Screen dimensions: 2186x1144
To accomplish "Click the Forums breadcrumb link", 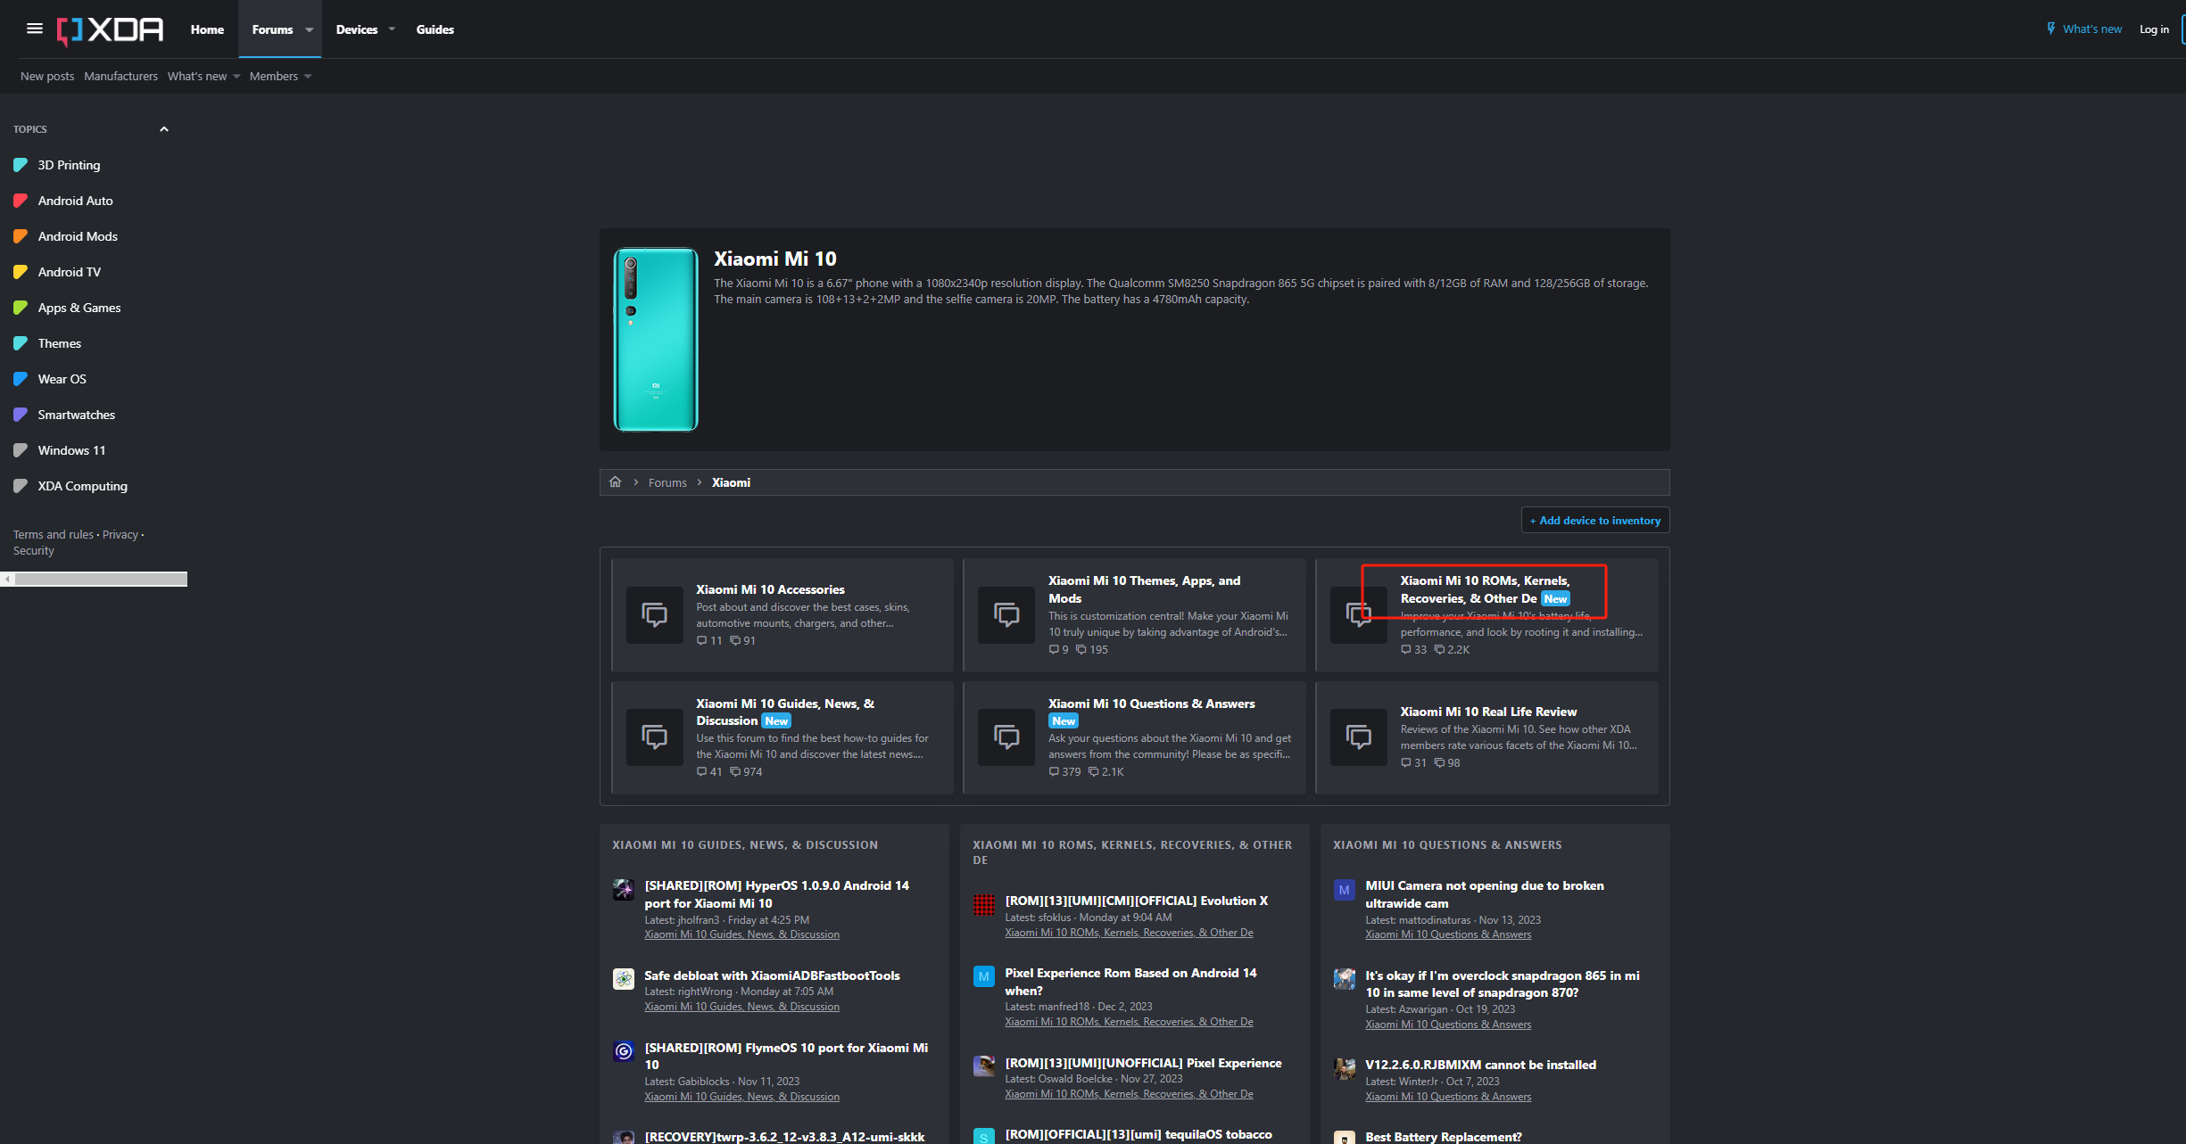I will (x=667, y=482).
